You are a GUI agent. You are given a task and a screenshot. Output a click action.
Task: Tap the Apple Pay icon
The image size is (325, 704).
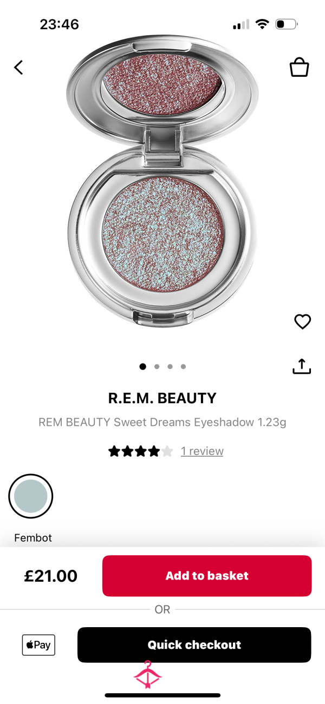38,644
